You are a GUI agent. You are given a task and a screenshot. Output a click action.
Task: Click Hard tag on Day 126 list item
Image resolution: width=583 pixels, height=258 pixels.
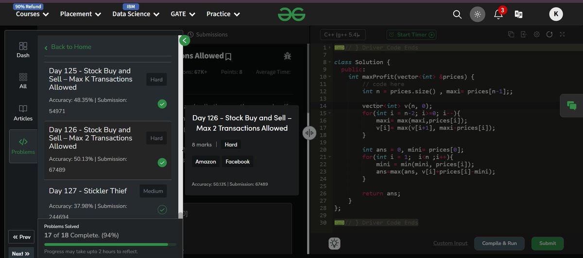coord(156,138)
